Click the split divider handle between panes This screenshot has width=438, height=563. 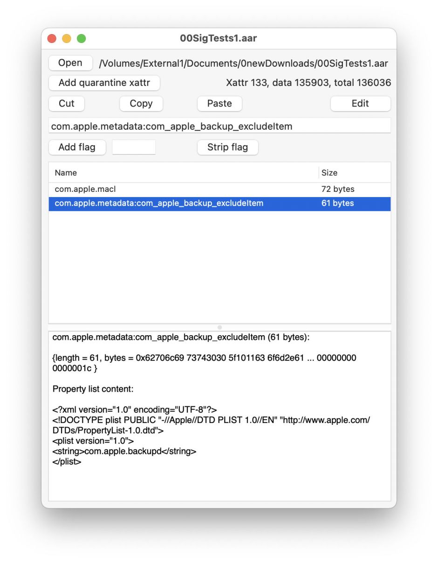point(219,327)
